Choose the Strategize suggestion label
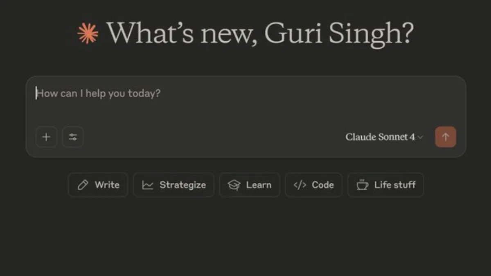491x276 pixels. [x=182, y=185]
